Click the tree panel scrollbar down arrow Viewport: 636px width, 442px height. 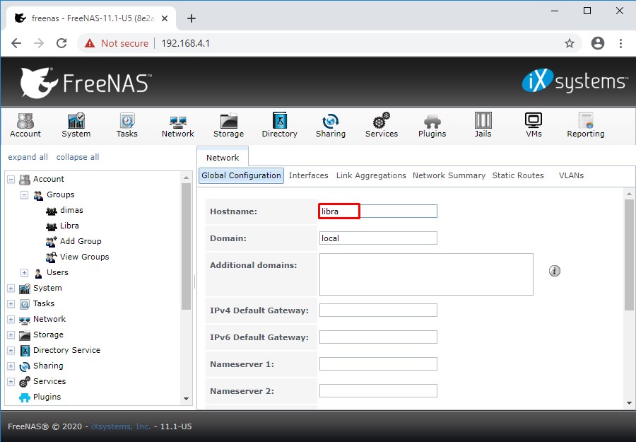[x=186, y=399]
